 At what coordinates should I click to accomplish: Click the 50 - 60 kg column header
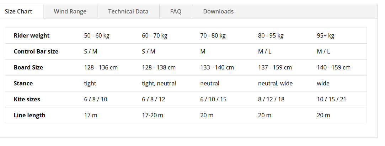(x=97, y=35)
